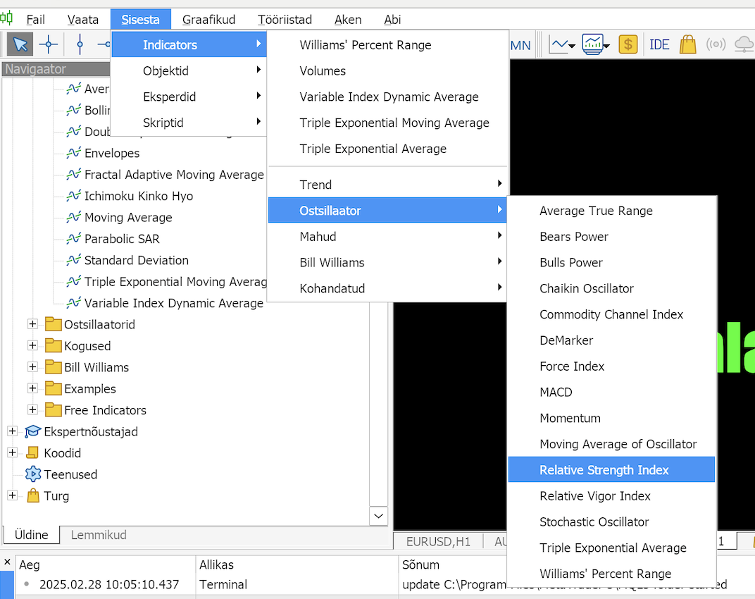
Task: Click the Navigator scroll down arrow
Action: point(378,516)
